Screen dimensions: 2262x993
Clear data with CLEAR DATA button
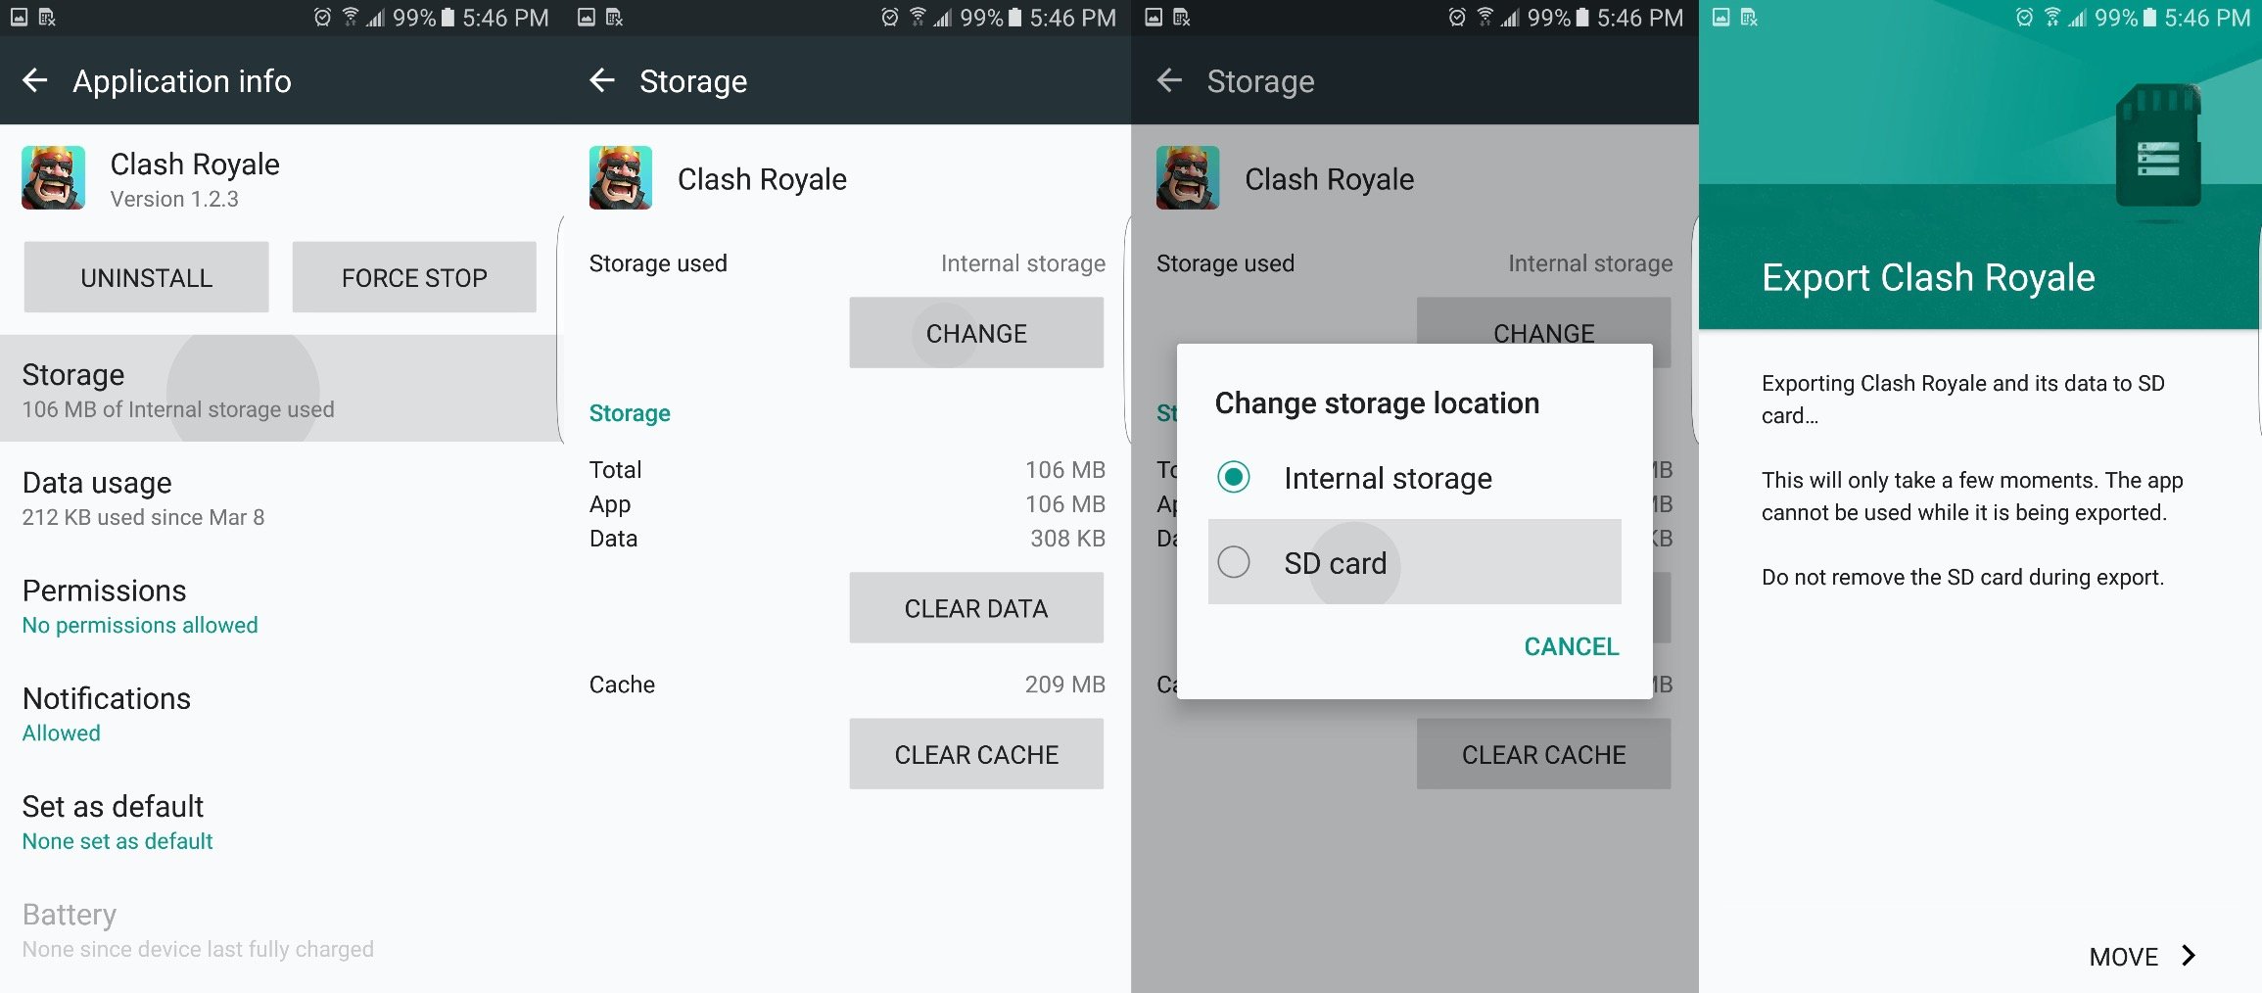click(x=976, y=608)
